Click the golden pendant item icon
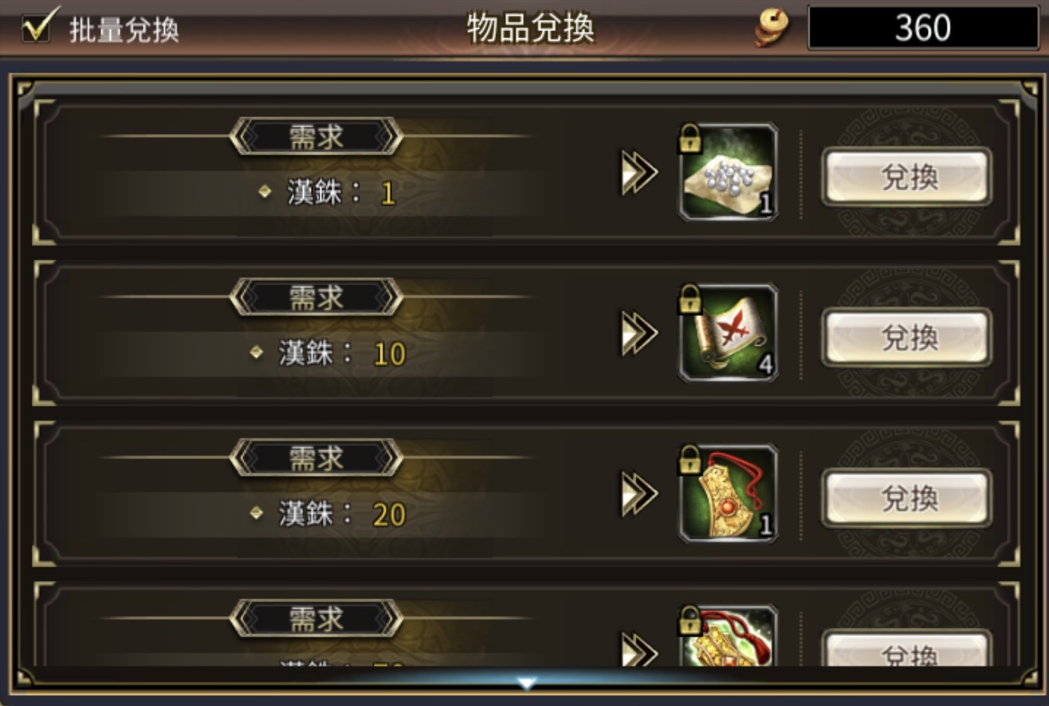 [x=728, y=493]
